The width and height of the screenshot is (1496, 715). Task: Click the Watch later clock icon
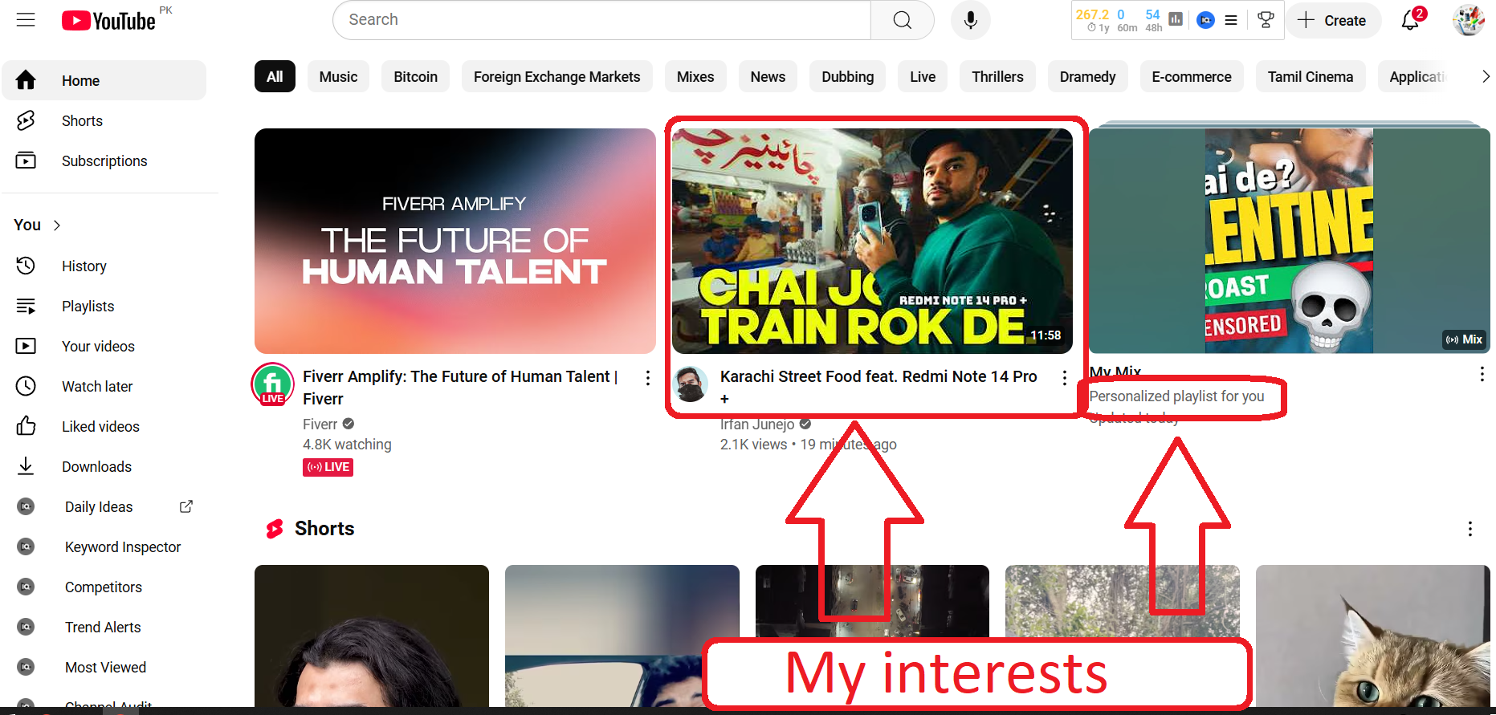click(26, 386)
